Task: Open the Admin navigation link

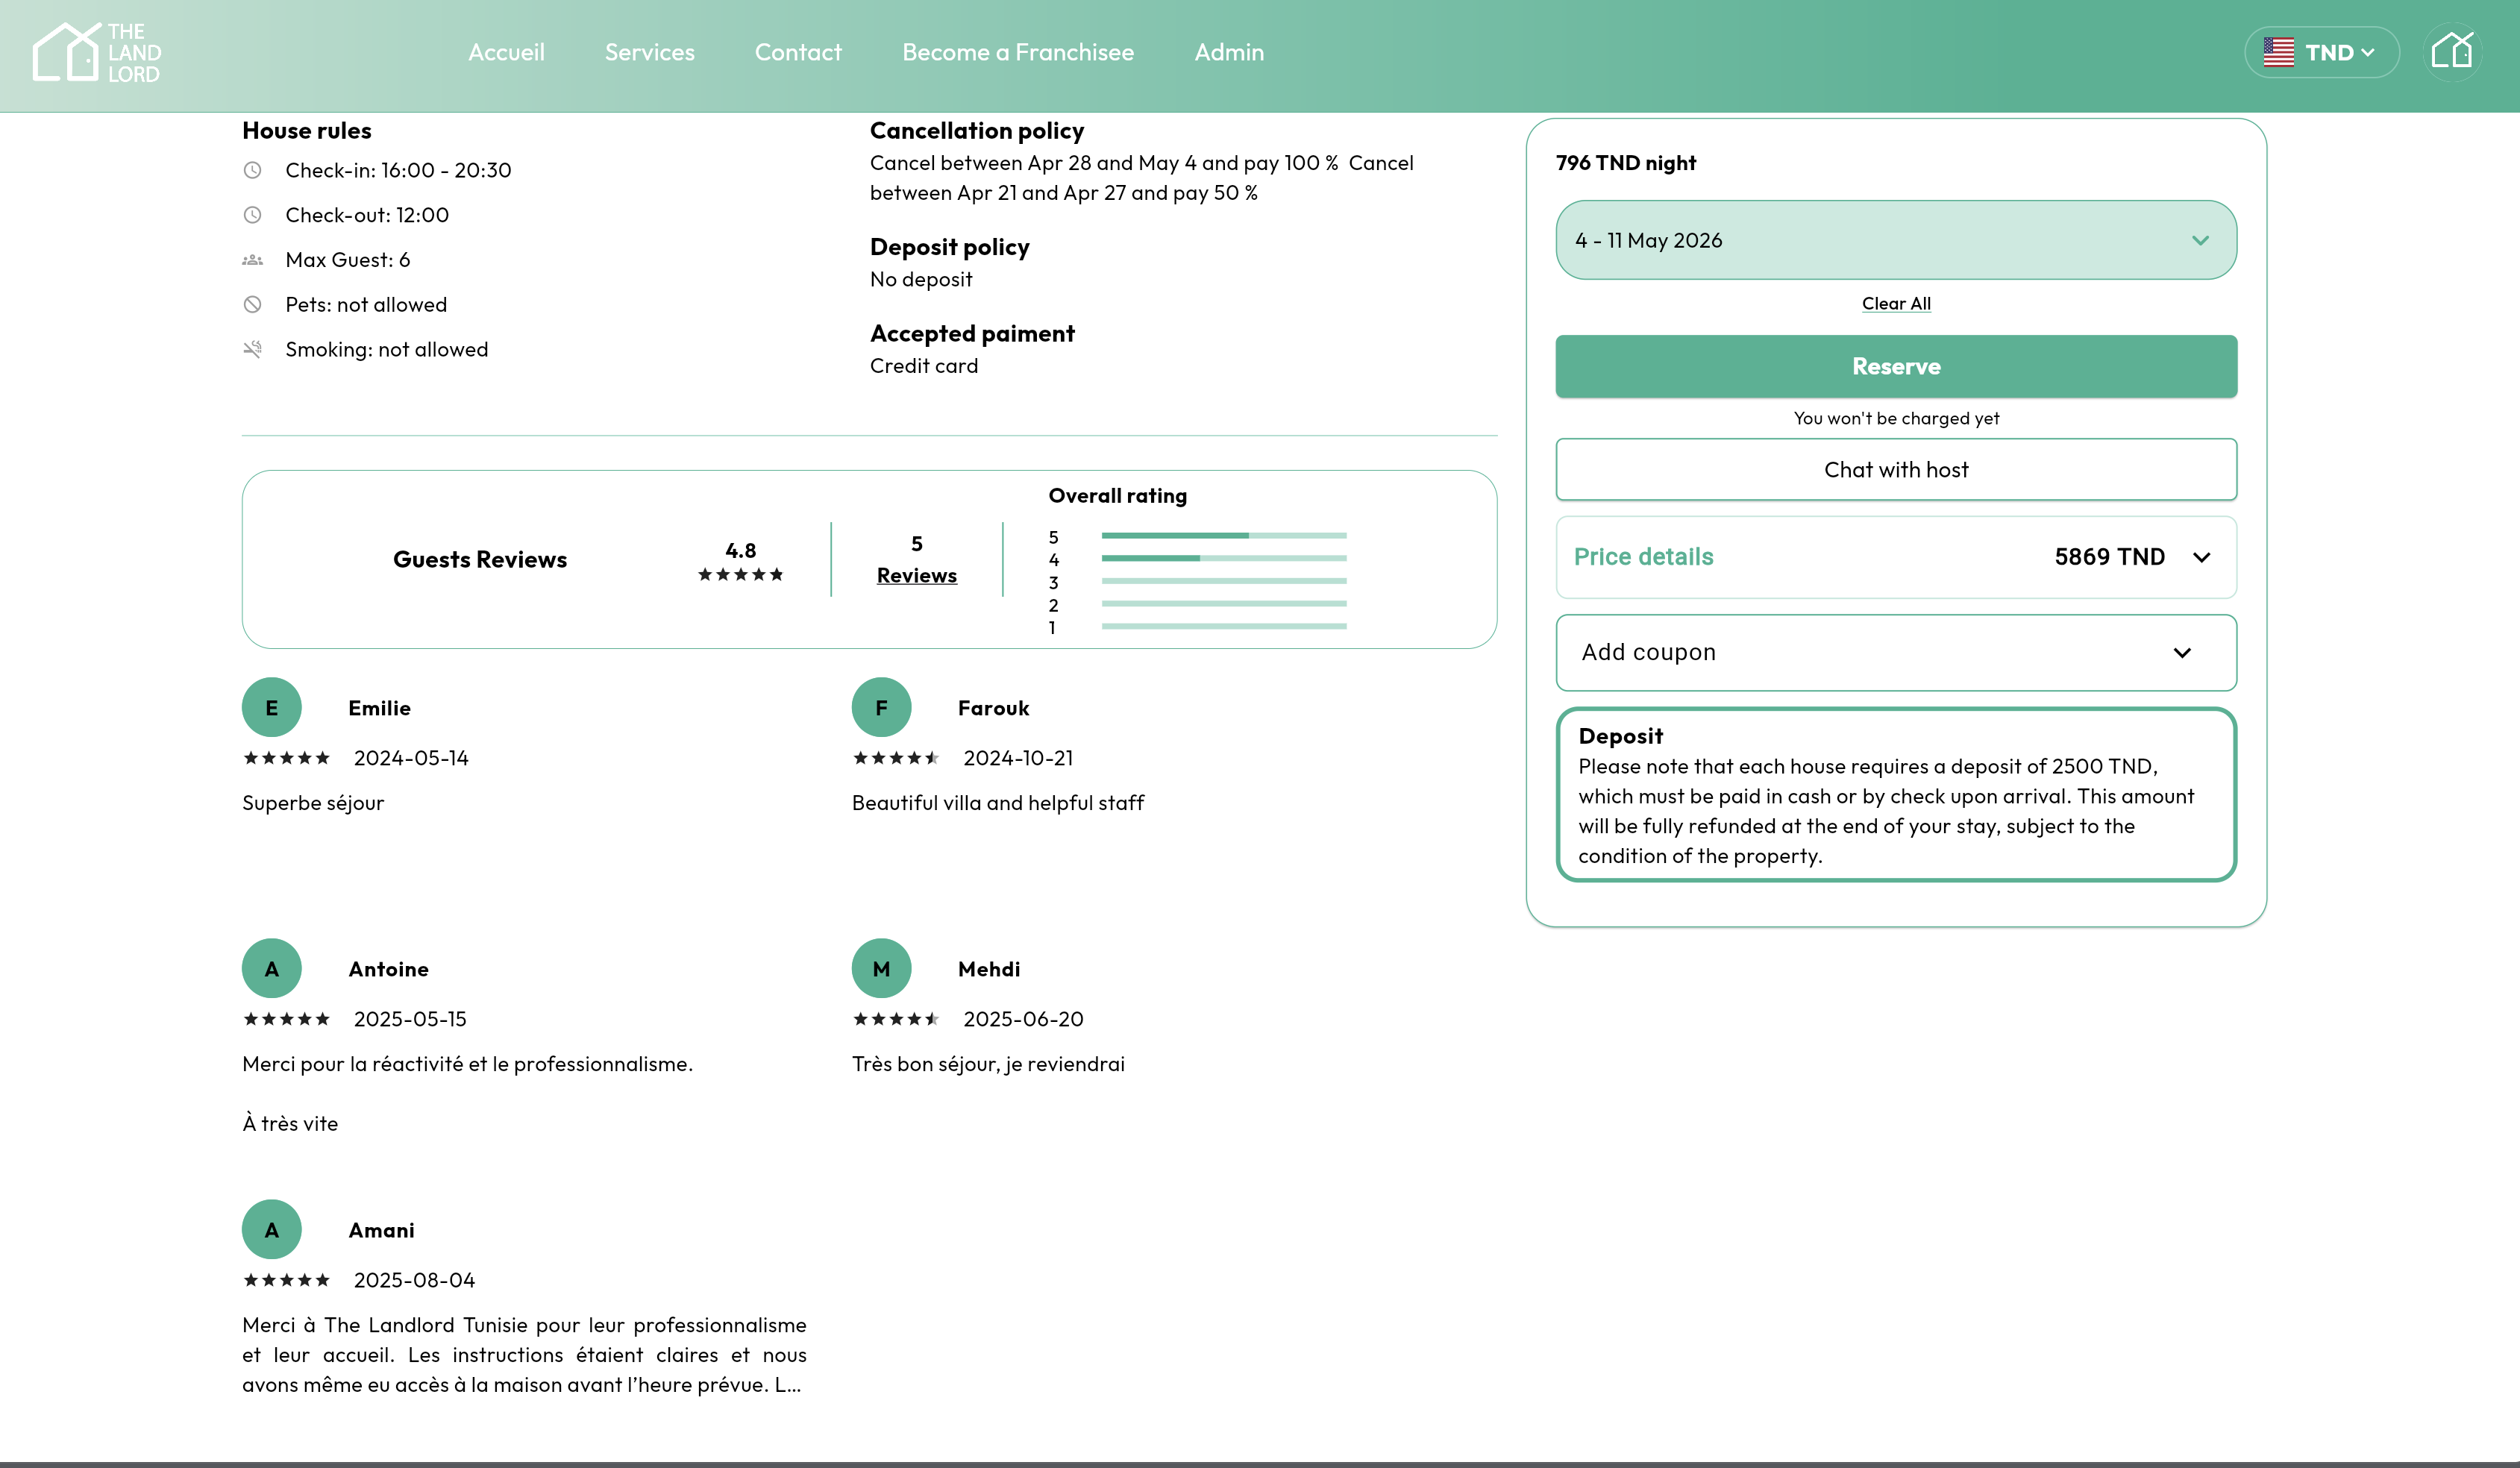Action: 1228,52
